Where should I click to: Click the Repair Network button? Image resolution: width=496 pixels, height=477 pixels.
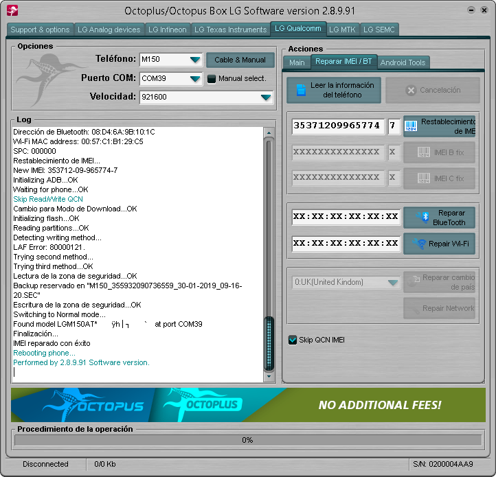[x=439, y=308]
